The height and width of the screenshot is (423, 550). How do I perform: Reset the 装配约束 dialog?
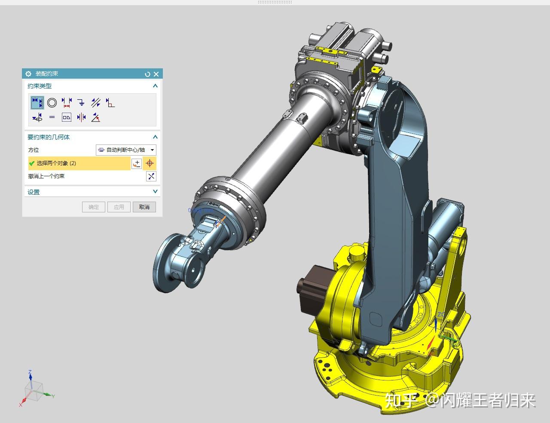tap(147, 74)
